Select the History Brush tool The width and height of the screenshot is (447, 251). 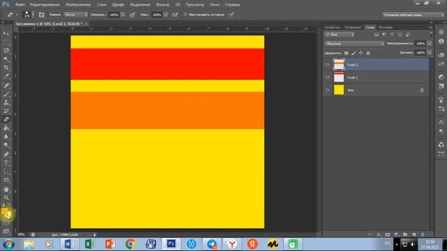click(x=6, y=111)
